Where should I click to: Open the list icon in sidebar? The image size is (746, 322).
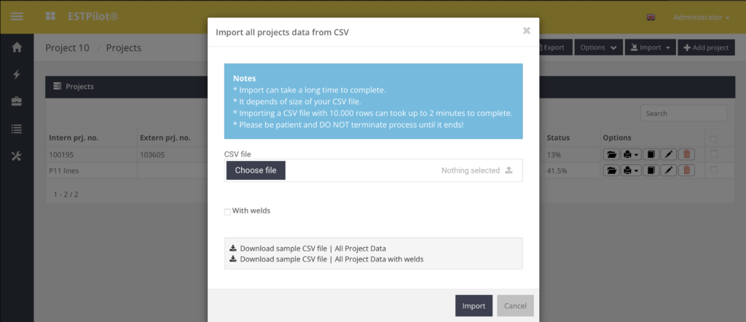click(x=17, y=129)
